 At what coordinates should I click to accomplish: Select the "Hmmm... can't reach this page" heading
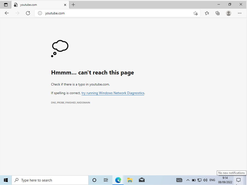[92, 73]
